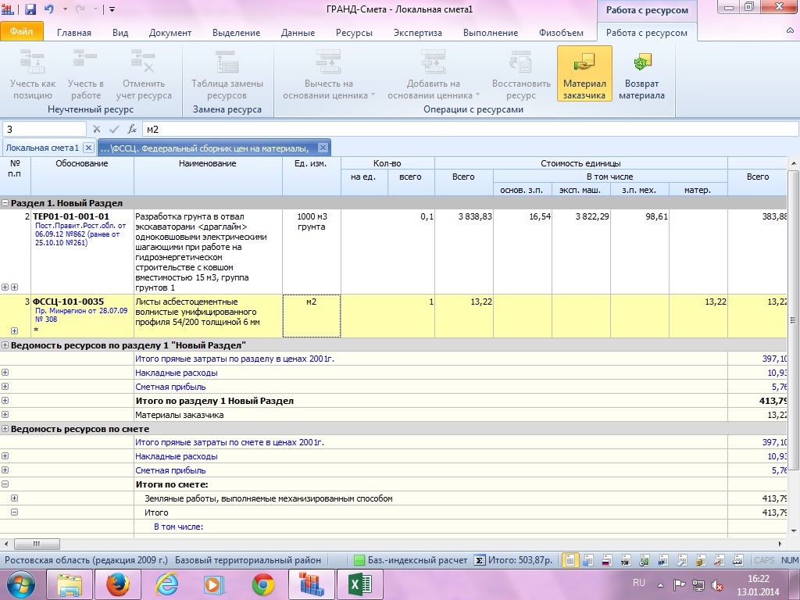This screenshot has height=600, width=800.
Task: Open Excel from the Windows taskbar
Action: pyautogui.click(x=360, y=584)
